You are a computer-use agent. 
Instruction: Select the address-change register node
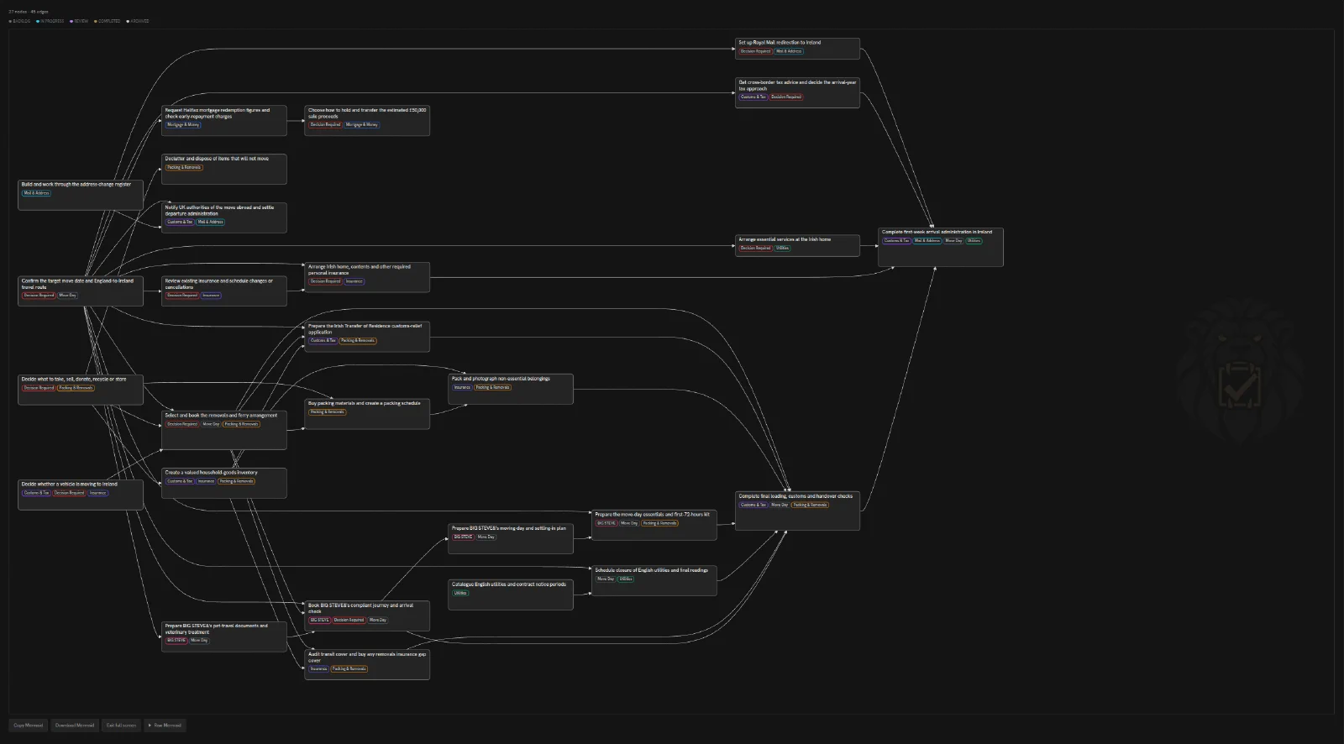[81, 195]
